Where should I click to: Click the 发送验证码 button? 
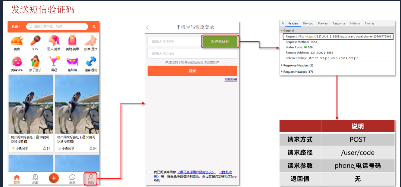tap(220, 41)
